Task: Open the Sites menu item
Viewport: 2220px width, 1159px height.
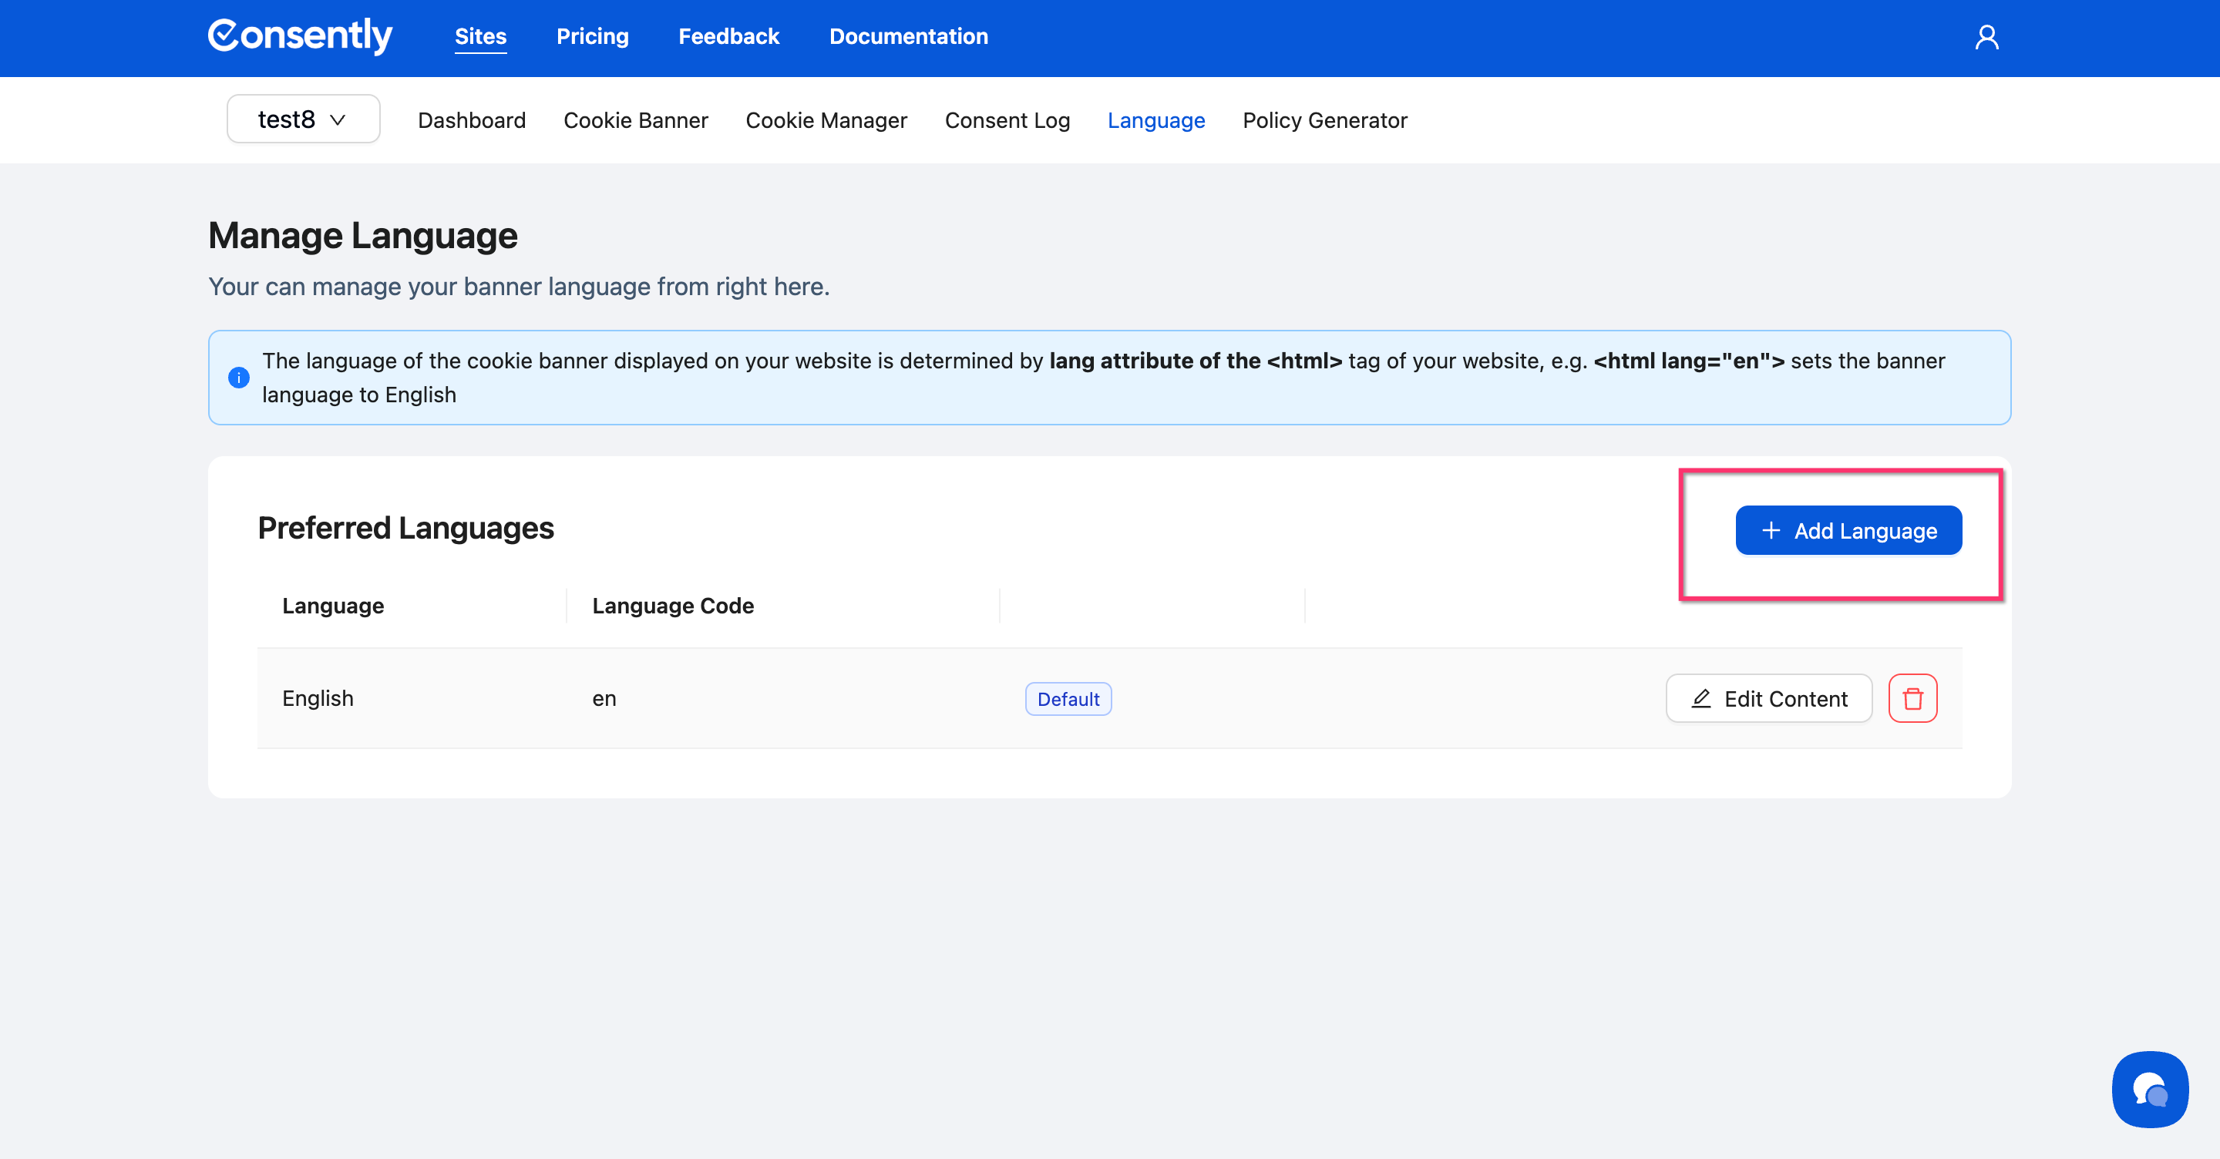Action: click(480, 36)
